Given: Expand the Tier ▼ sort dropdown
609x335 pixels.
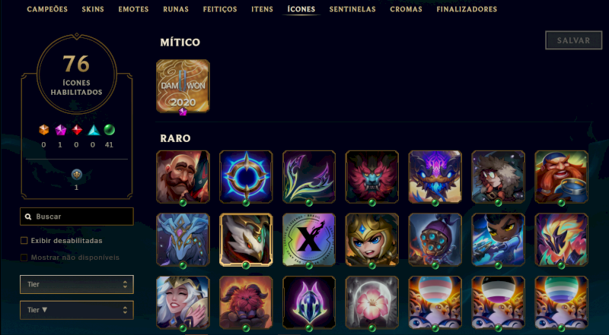Looking at the screenshot, I should point(77,310).
